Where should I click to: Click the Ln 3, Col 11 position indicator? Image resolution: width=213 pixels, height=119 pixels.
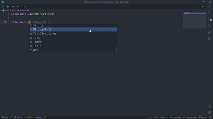pyautogui.click(x=153, y=117)
